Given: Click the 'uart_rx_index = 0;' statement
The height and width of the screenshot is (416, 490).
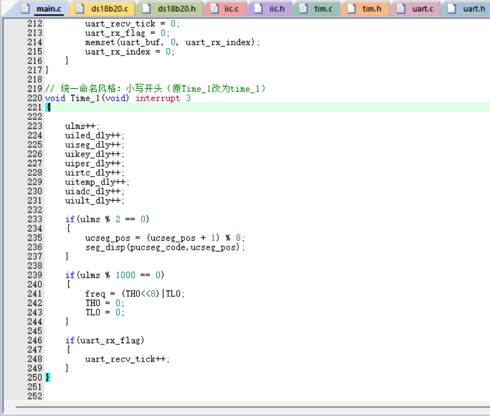Looking at the screenshot, I should point(130,52).
